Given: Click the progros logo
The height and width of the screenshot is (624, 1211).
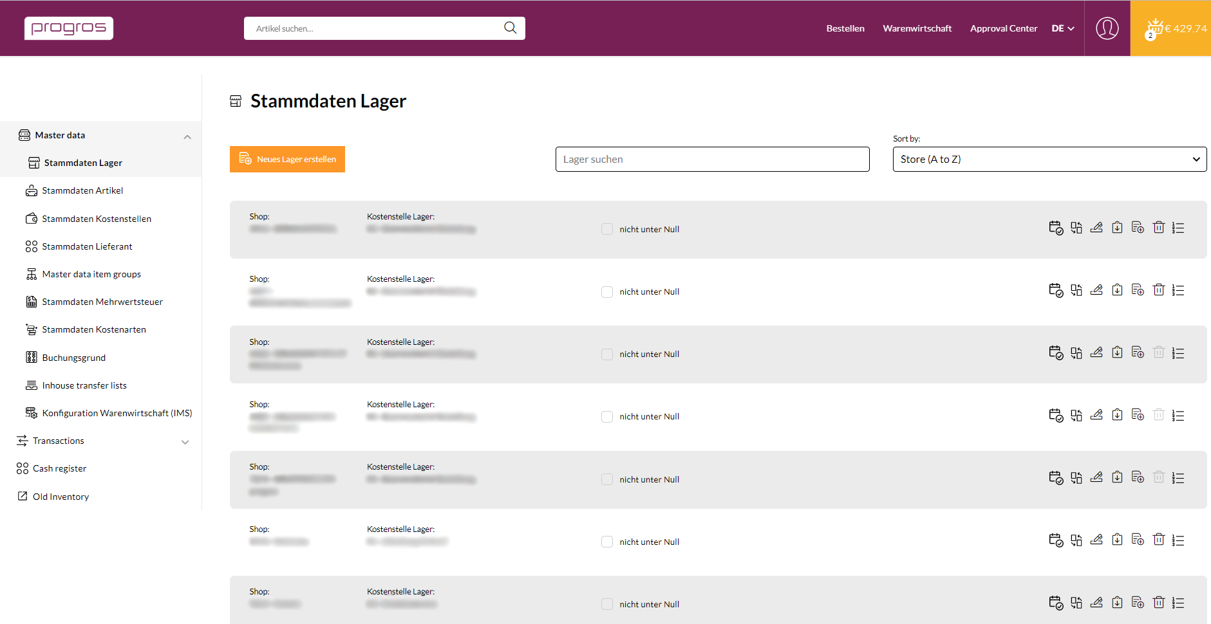Looking at the screenshot, I should (69, 28).
